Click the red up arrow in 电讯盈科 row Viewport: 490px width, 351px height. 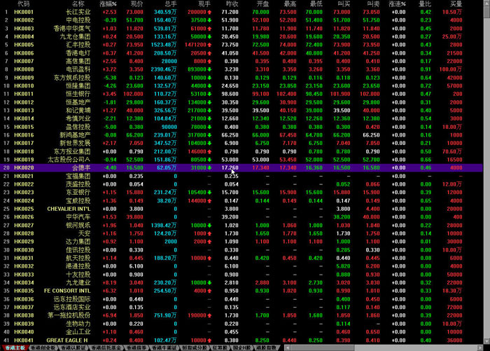pos(209,69)
